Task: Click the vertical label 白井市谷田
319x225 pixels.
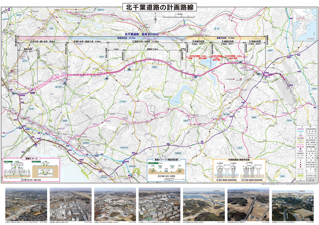Action: point(123,56)
